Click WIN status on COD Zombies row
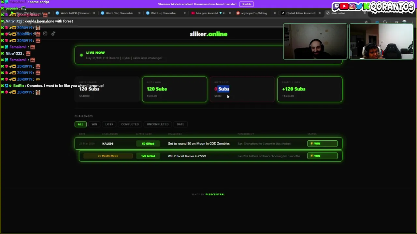 pyautogui.click(x=323, y=143)
